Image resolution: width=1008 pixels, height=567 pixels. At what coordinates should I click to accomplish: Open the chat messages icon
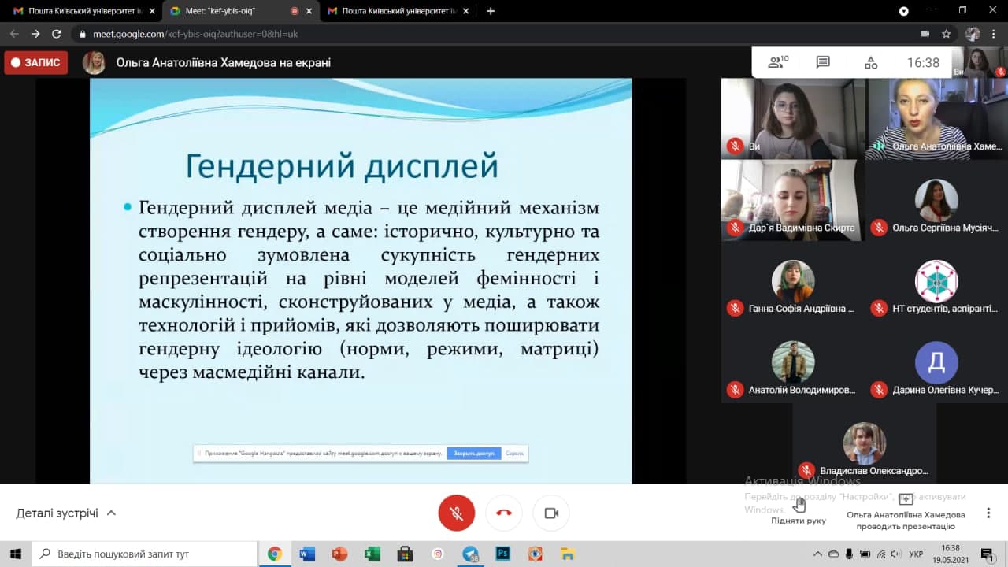[x=823, y=62]
